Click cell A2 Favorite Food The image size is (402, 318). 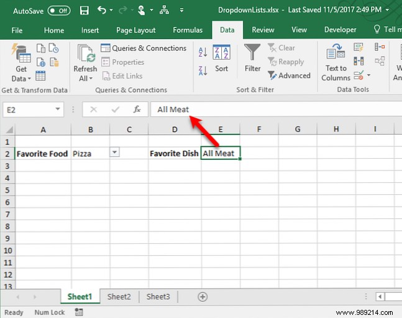pyautogui.click(x=43, y=154)
